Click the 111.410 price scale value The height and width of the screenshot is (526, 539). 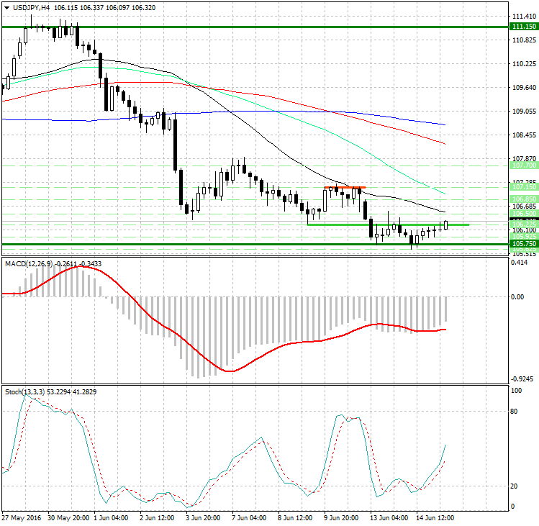pyautogui.click(x=524, y=16)
